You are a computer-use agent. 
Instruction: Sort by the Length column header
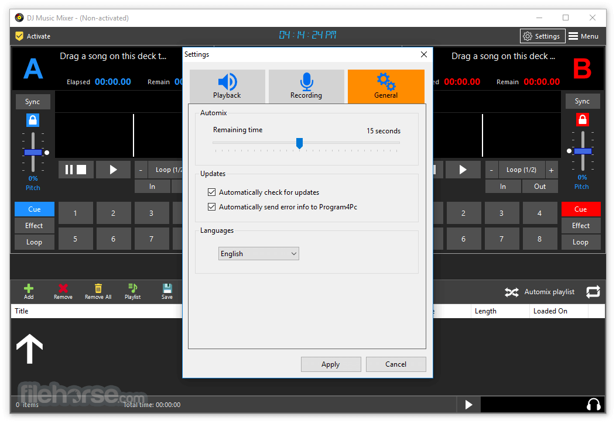[x=500, y=311]
